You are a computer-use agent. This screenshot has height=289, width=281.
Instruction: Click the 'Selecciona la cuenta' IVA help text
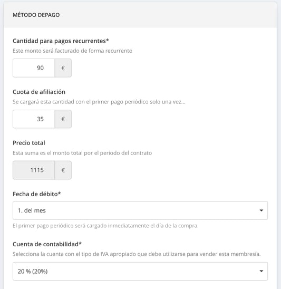137,254
